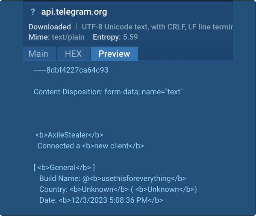
Task: Click the 8dbf4227ca64c93 boundary line
Action: click(71, 70)
